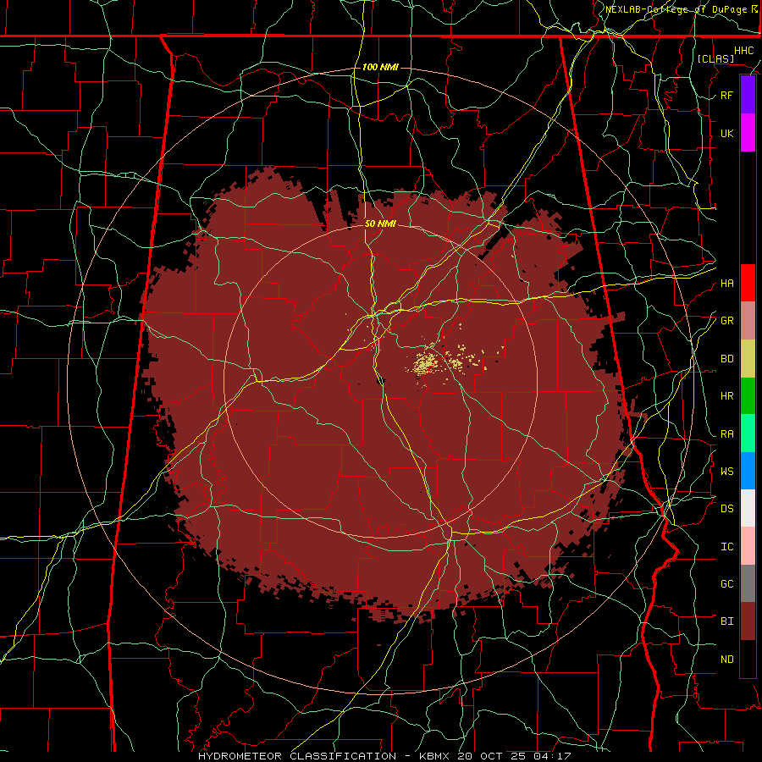Screen dimensions: 762x762
Task: Click the GC gray legend swatch
Action: [x=748, y=583]
